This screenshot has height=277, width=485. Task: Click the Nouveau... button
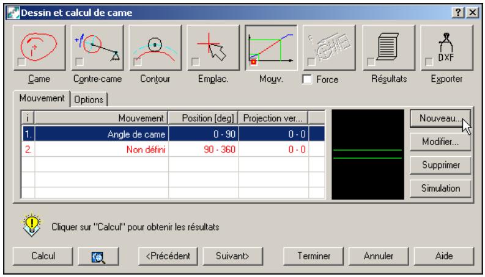pos(440,118)
